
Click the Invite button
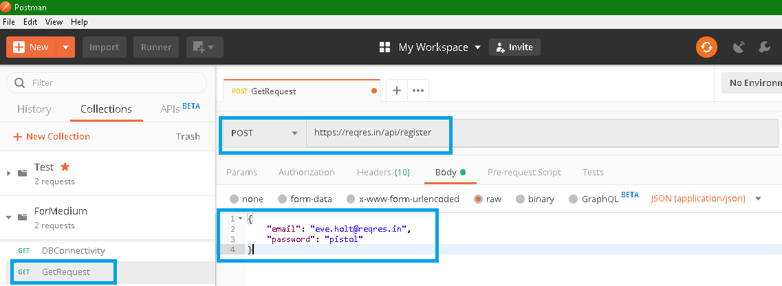[514, 47]
